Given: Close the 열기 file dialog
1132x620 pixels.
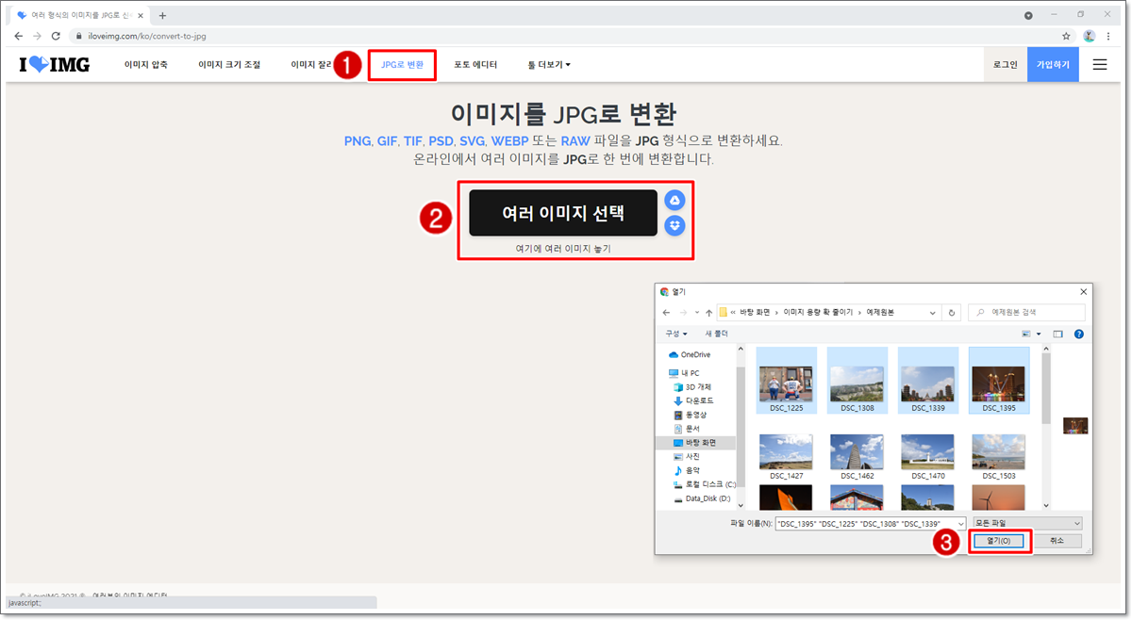Looking at the screenshot, I should [1083, 291].
